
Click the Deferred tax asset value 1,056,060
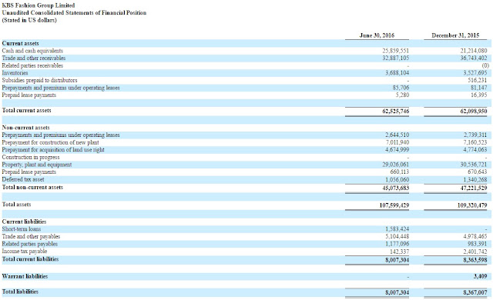[397, 180]
